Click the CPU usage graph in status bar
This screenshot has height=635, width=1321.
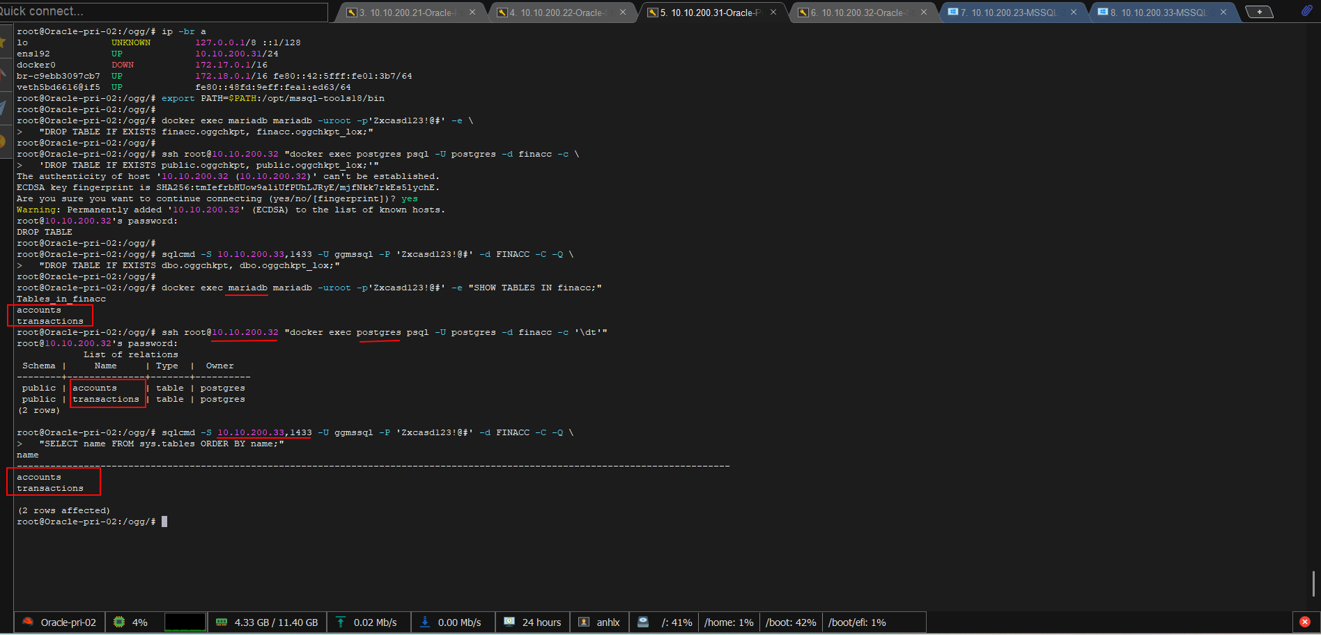[x=185, y=622]
